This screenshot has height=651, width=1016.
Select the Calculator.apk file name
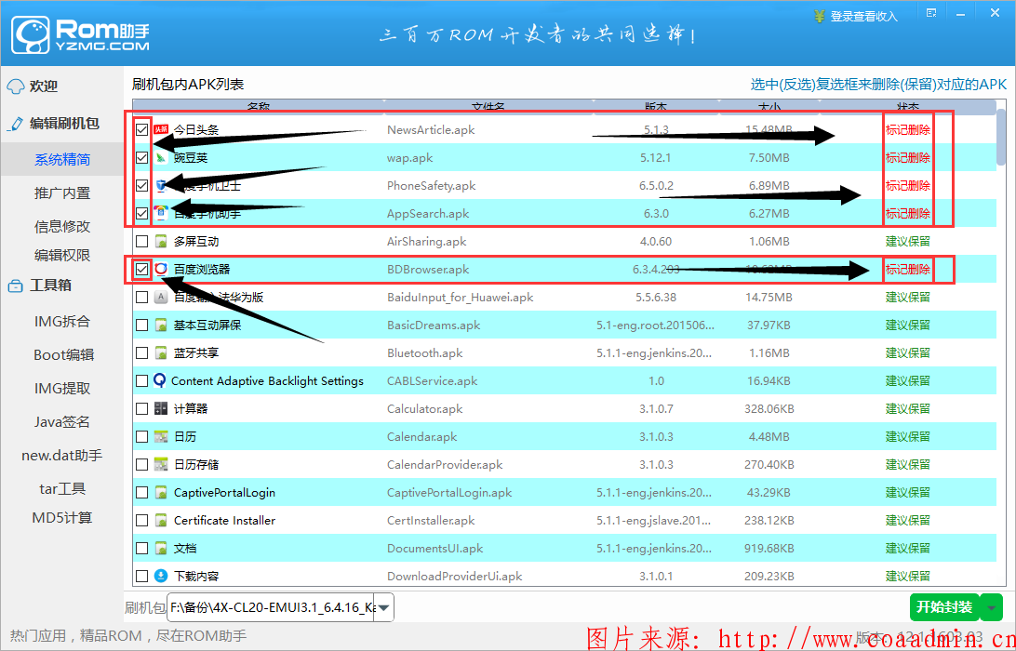click(x=425, y=409)
